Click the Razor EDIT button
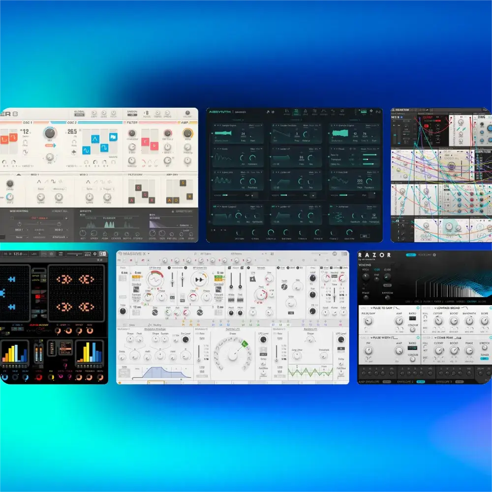Screen dimensions: 492x492 click(411, 255)
